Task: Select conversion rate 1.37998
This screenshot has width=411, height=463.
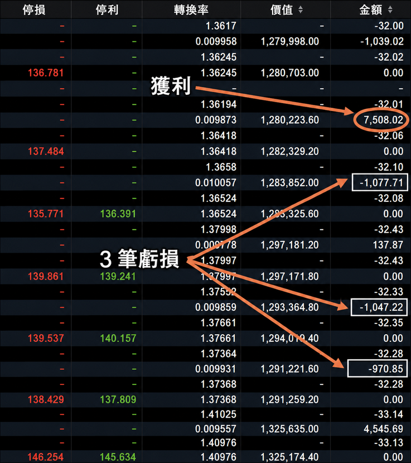Action: click(219, 229)
